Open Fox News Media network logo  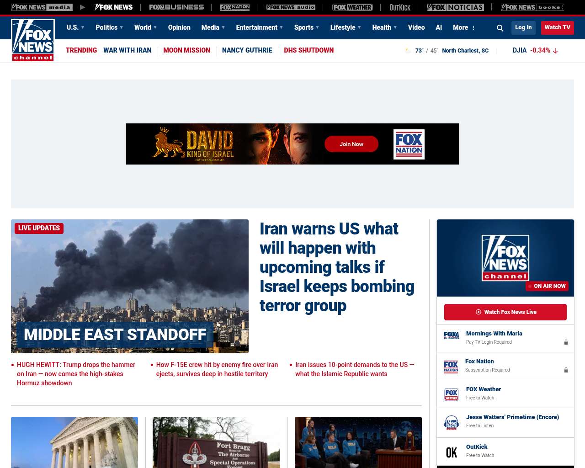(x=42, y=7)
